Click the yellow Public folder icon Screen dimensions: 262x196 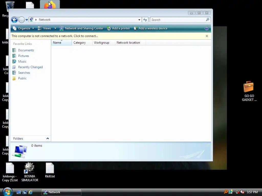(x=14, y=78)
